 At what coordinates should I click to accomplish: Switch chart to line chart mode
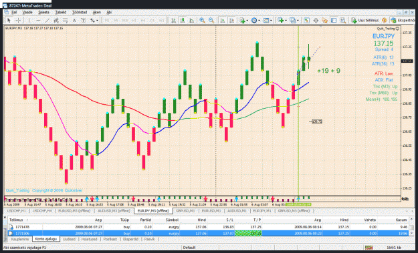click(x=192, y=21)
